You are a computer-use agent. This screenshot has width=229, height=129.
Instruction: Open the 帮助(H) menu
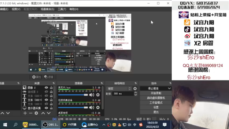coord(74,9)
